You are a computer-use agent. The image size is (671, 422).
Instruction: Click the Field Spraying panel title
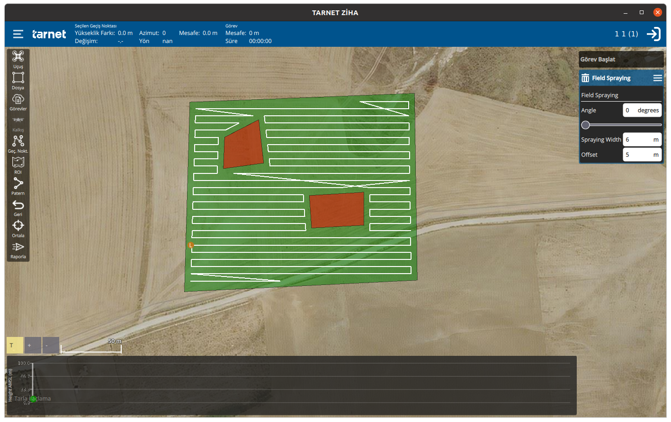[x=611, y=78]
